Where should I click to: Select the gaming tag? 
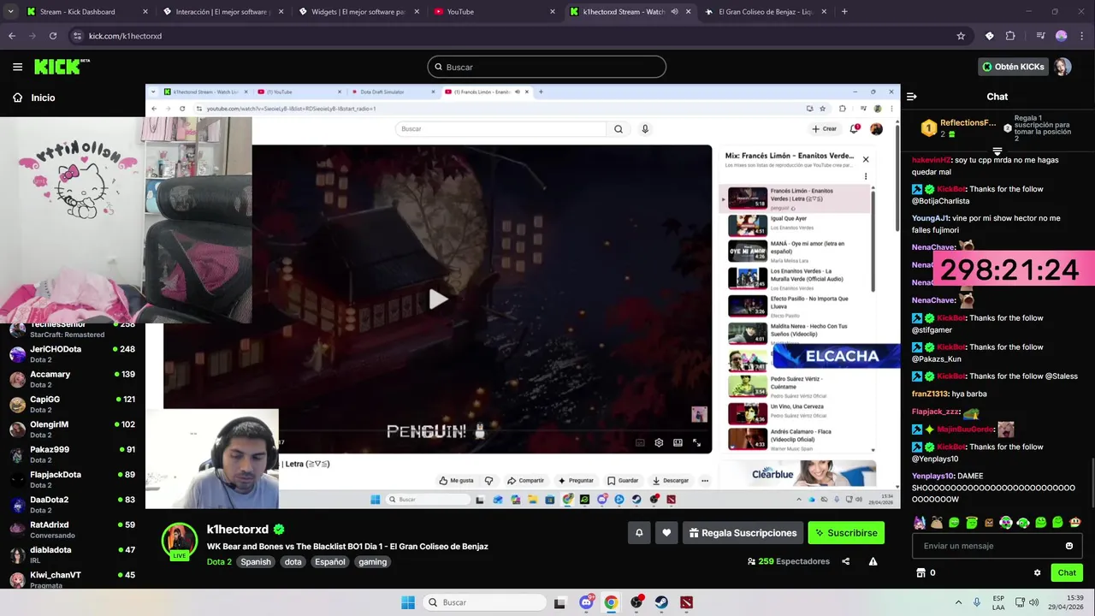tap(373, 562)
